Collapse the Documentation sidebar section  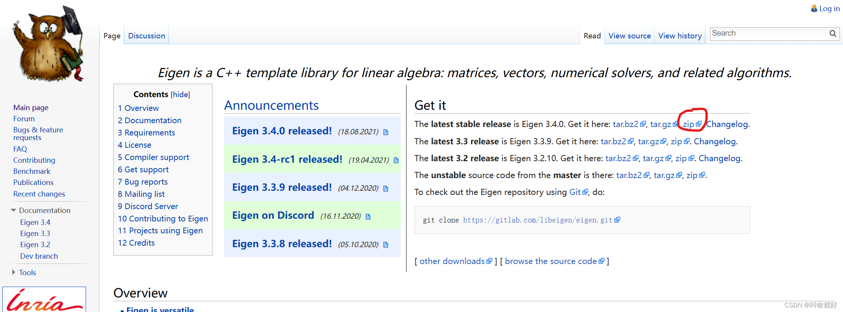(x=13, y=210)
